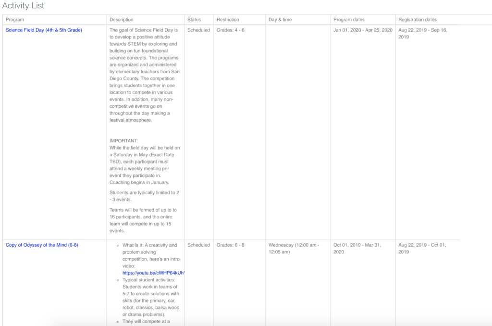
Task: Select program dates Oct 01, 2019 - Mar 31, 2020
Action: [357, 249]
